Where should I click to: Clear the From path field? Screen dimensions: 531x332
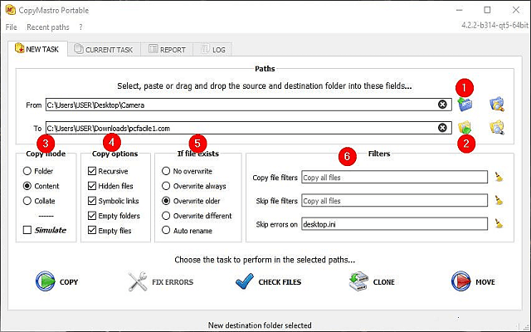tap(443, 105)
